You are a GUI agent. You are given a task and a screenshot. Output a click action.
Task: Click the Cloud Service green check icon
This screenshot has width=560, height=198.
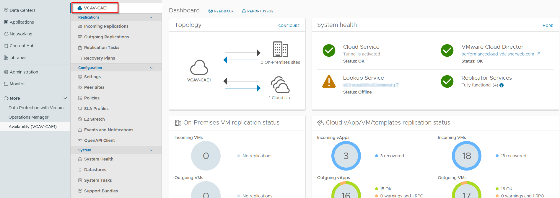(329, 50)
